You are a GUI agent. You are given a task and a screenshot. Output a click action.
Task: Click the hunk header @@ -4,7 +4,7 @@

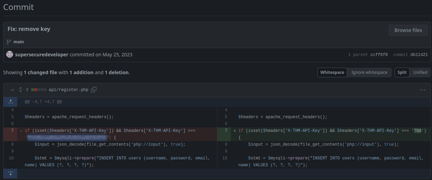43,102
